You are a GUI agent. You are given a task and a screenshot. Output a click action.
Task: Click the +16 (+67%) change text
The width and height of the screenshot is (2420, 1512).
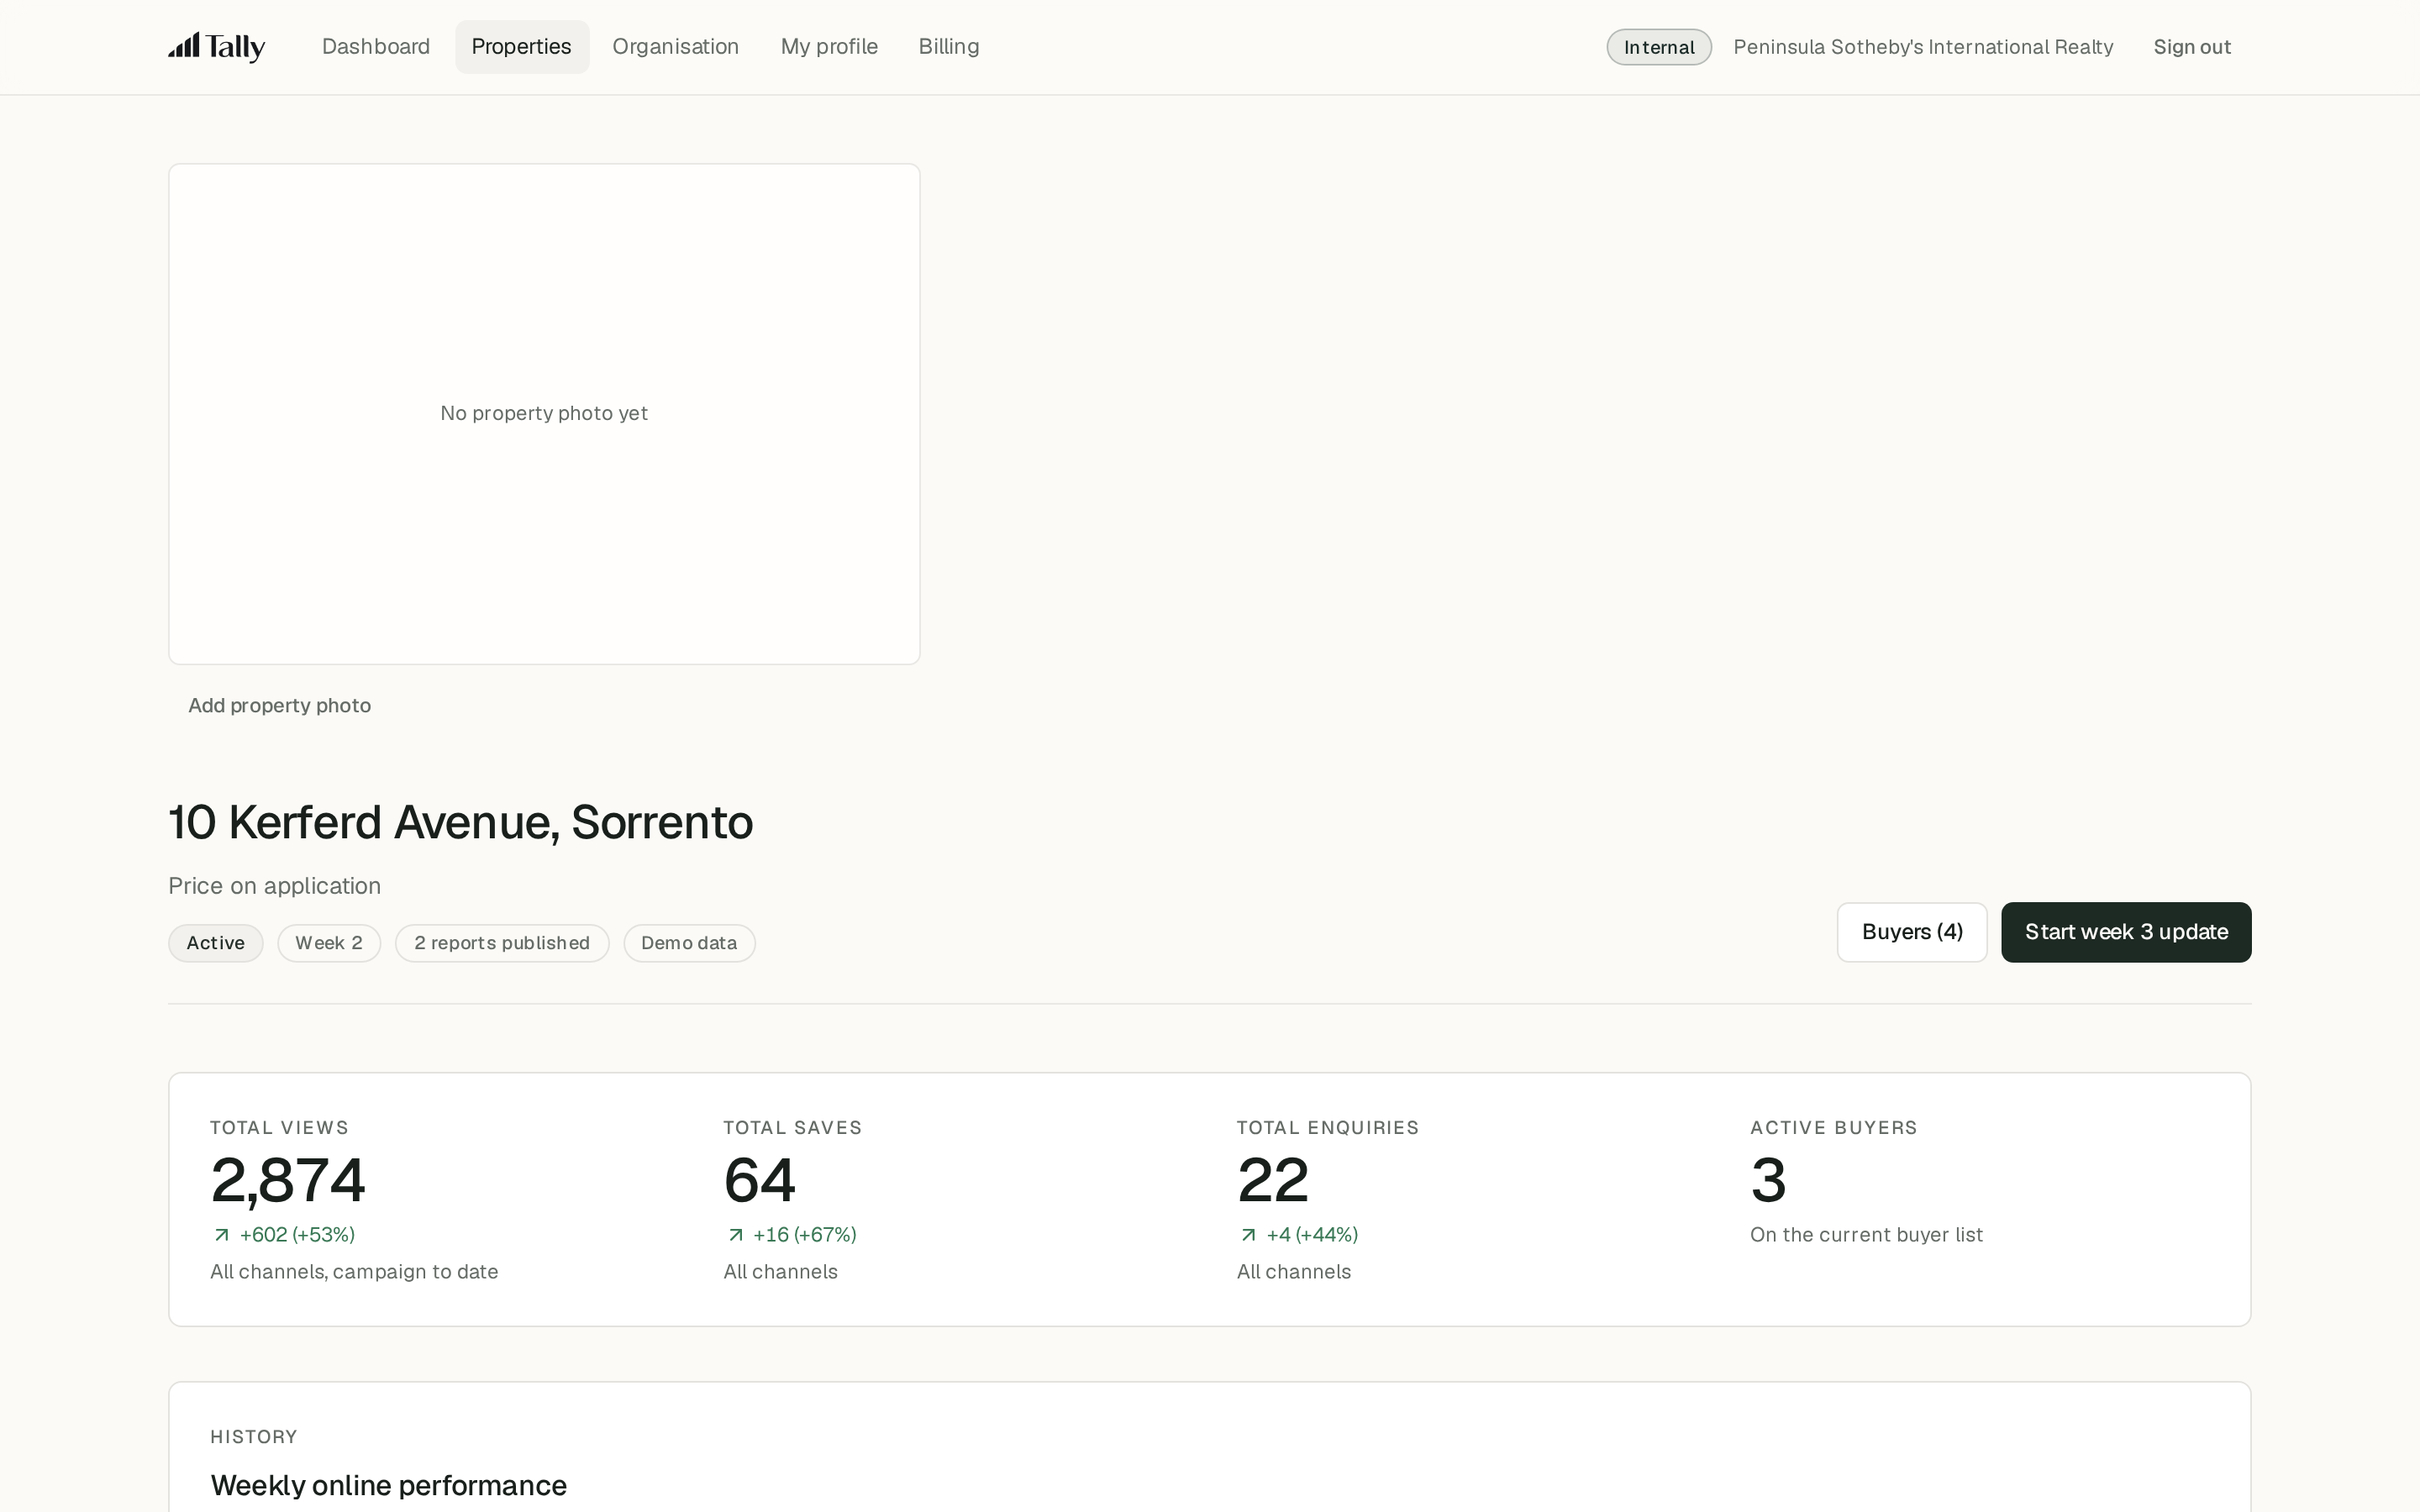tap(805, 1235)
